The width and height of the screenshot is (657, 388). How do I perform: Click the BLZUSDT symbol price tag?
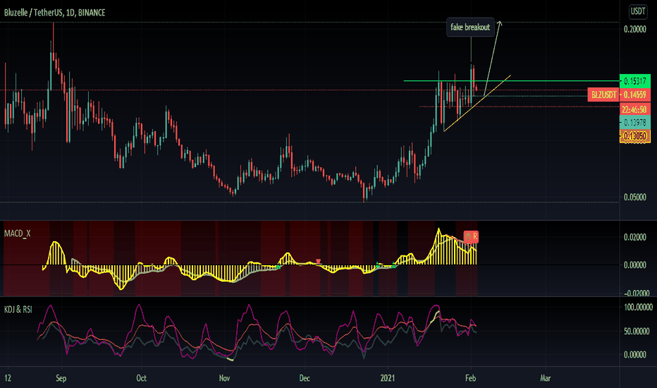click(604, 95)
